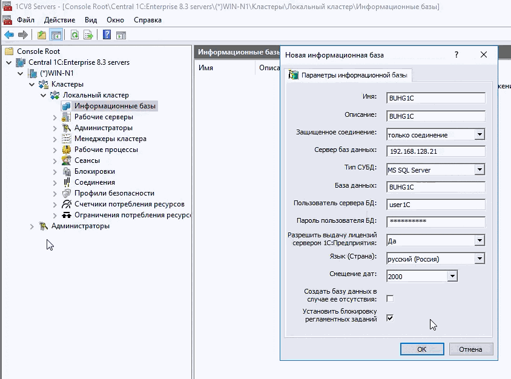
Task: Open Help with the question mark icon
Action: [107, 35]
